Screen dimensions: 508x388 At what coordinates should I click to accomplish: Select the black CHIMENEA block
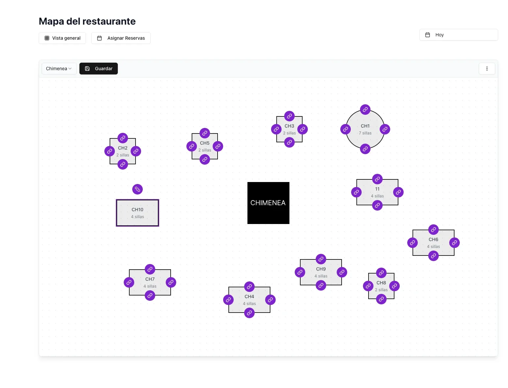tap(268, 203)
